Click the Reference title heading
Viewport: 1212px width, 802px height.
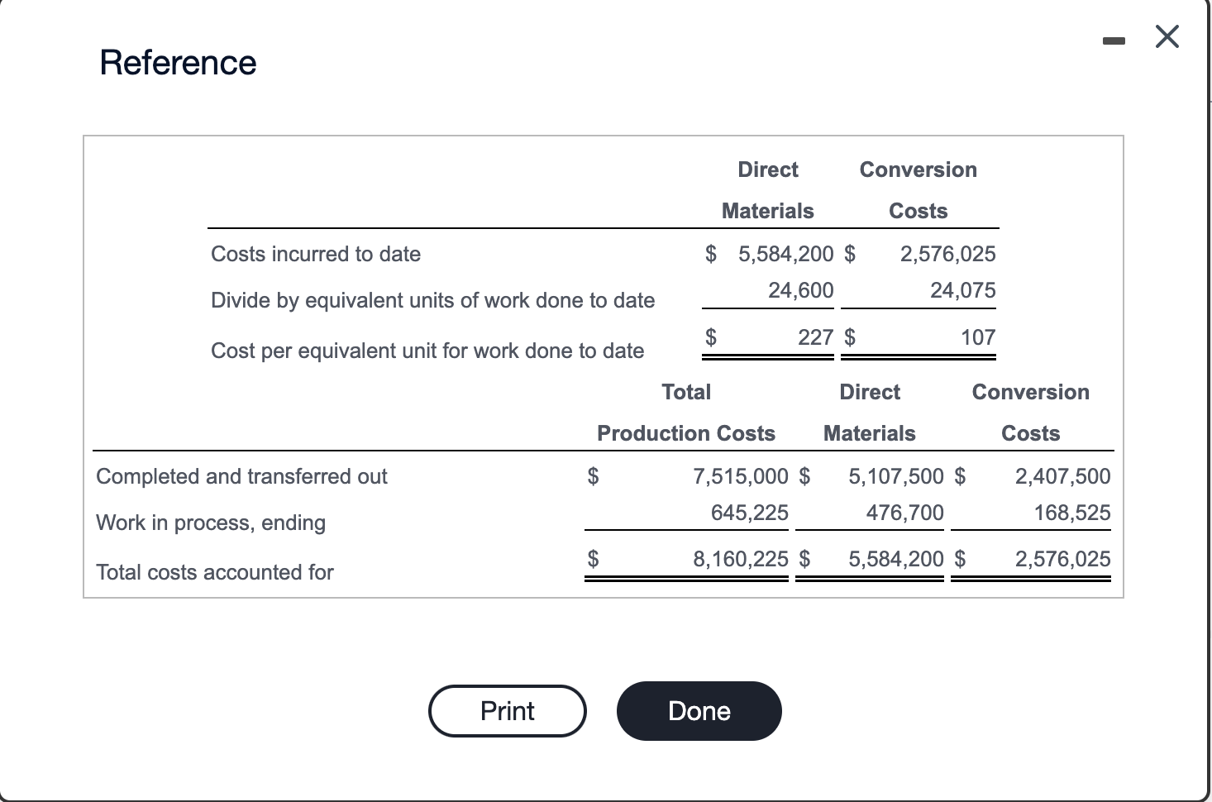(x=179, y=62)
